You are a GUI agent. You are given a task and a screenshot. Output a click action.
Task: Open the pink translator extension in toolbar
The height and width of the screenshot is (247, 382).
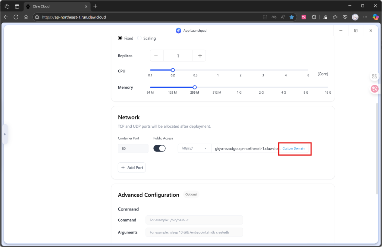click(304, 17)
